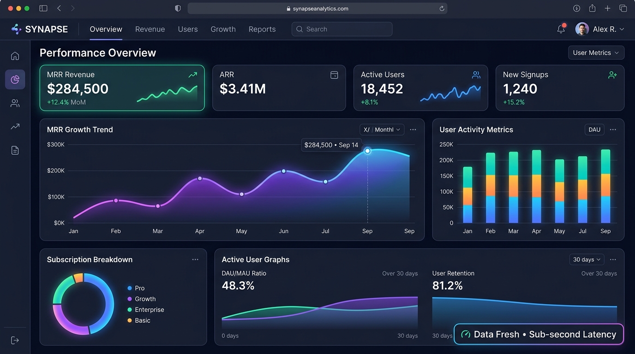
Task: Click the browser sidebar toggle icon
Action: pos(43,8)
